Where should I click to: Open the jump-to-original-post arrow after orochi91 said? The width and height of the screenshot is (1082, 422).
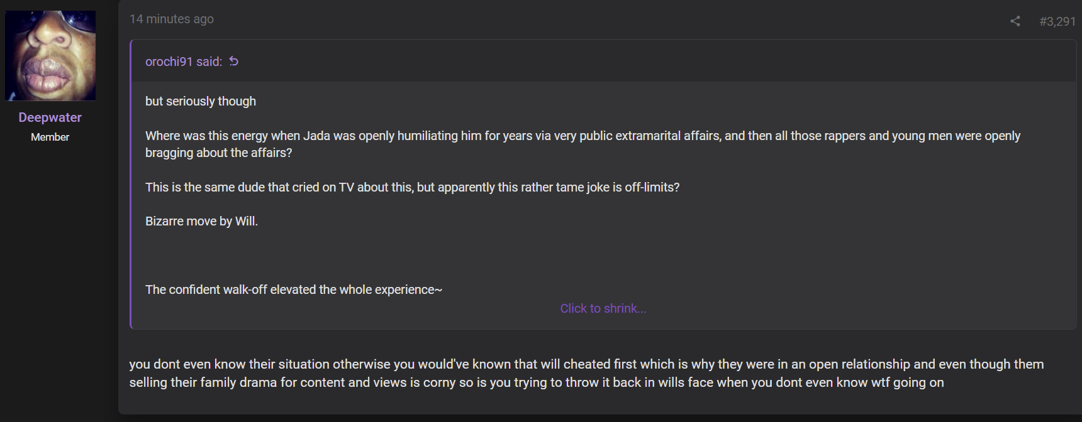pos(234,62)
